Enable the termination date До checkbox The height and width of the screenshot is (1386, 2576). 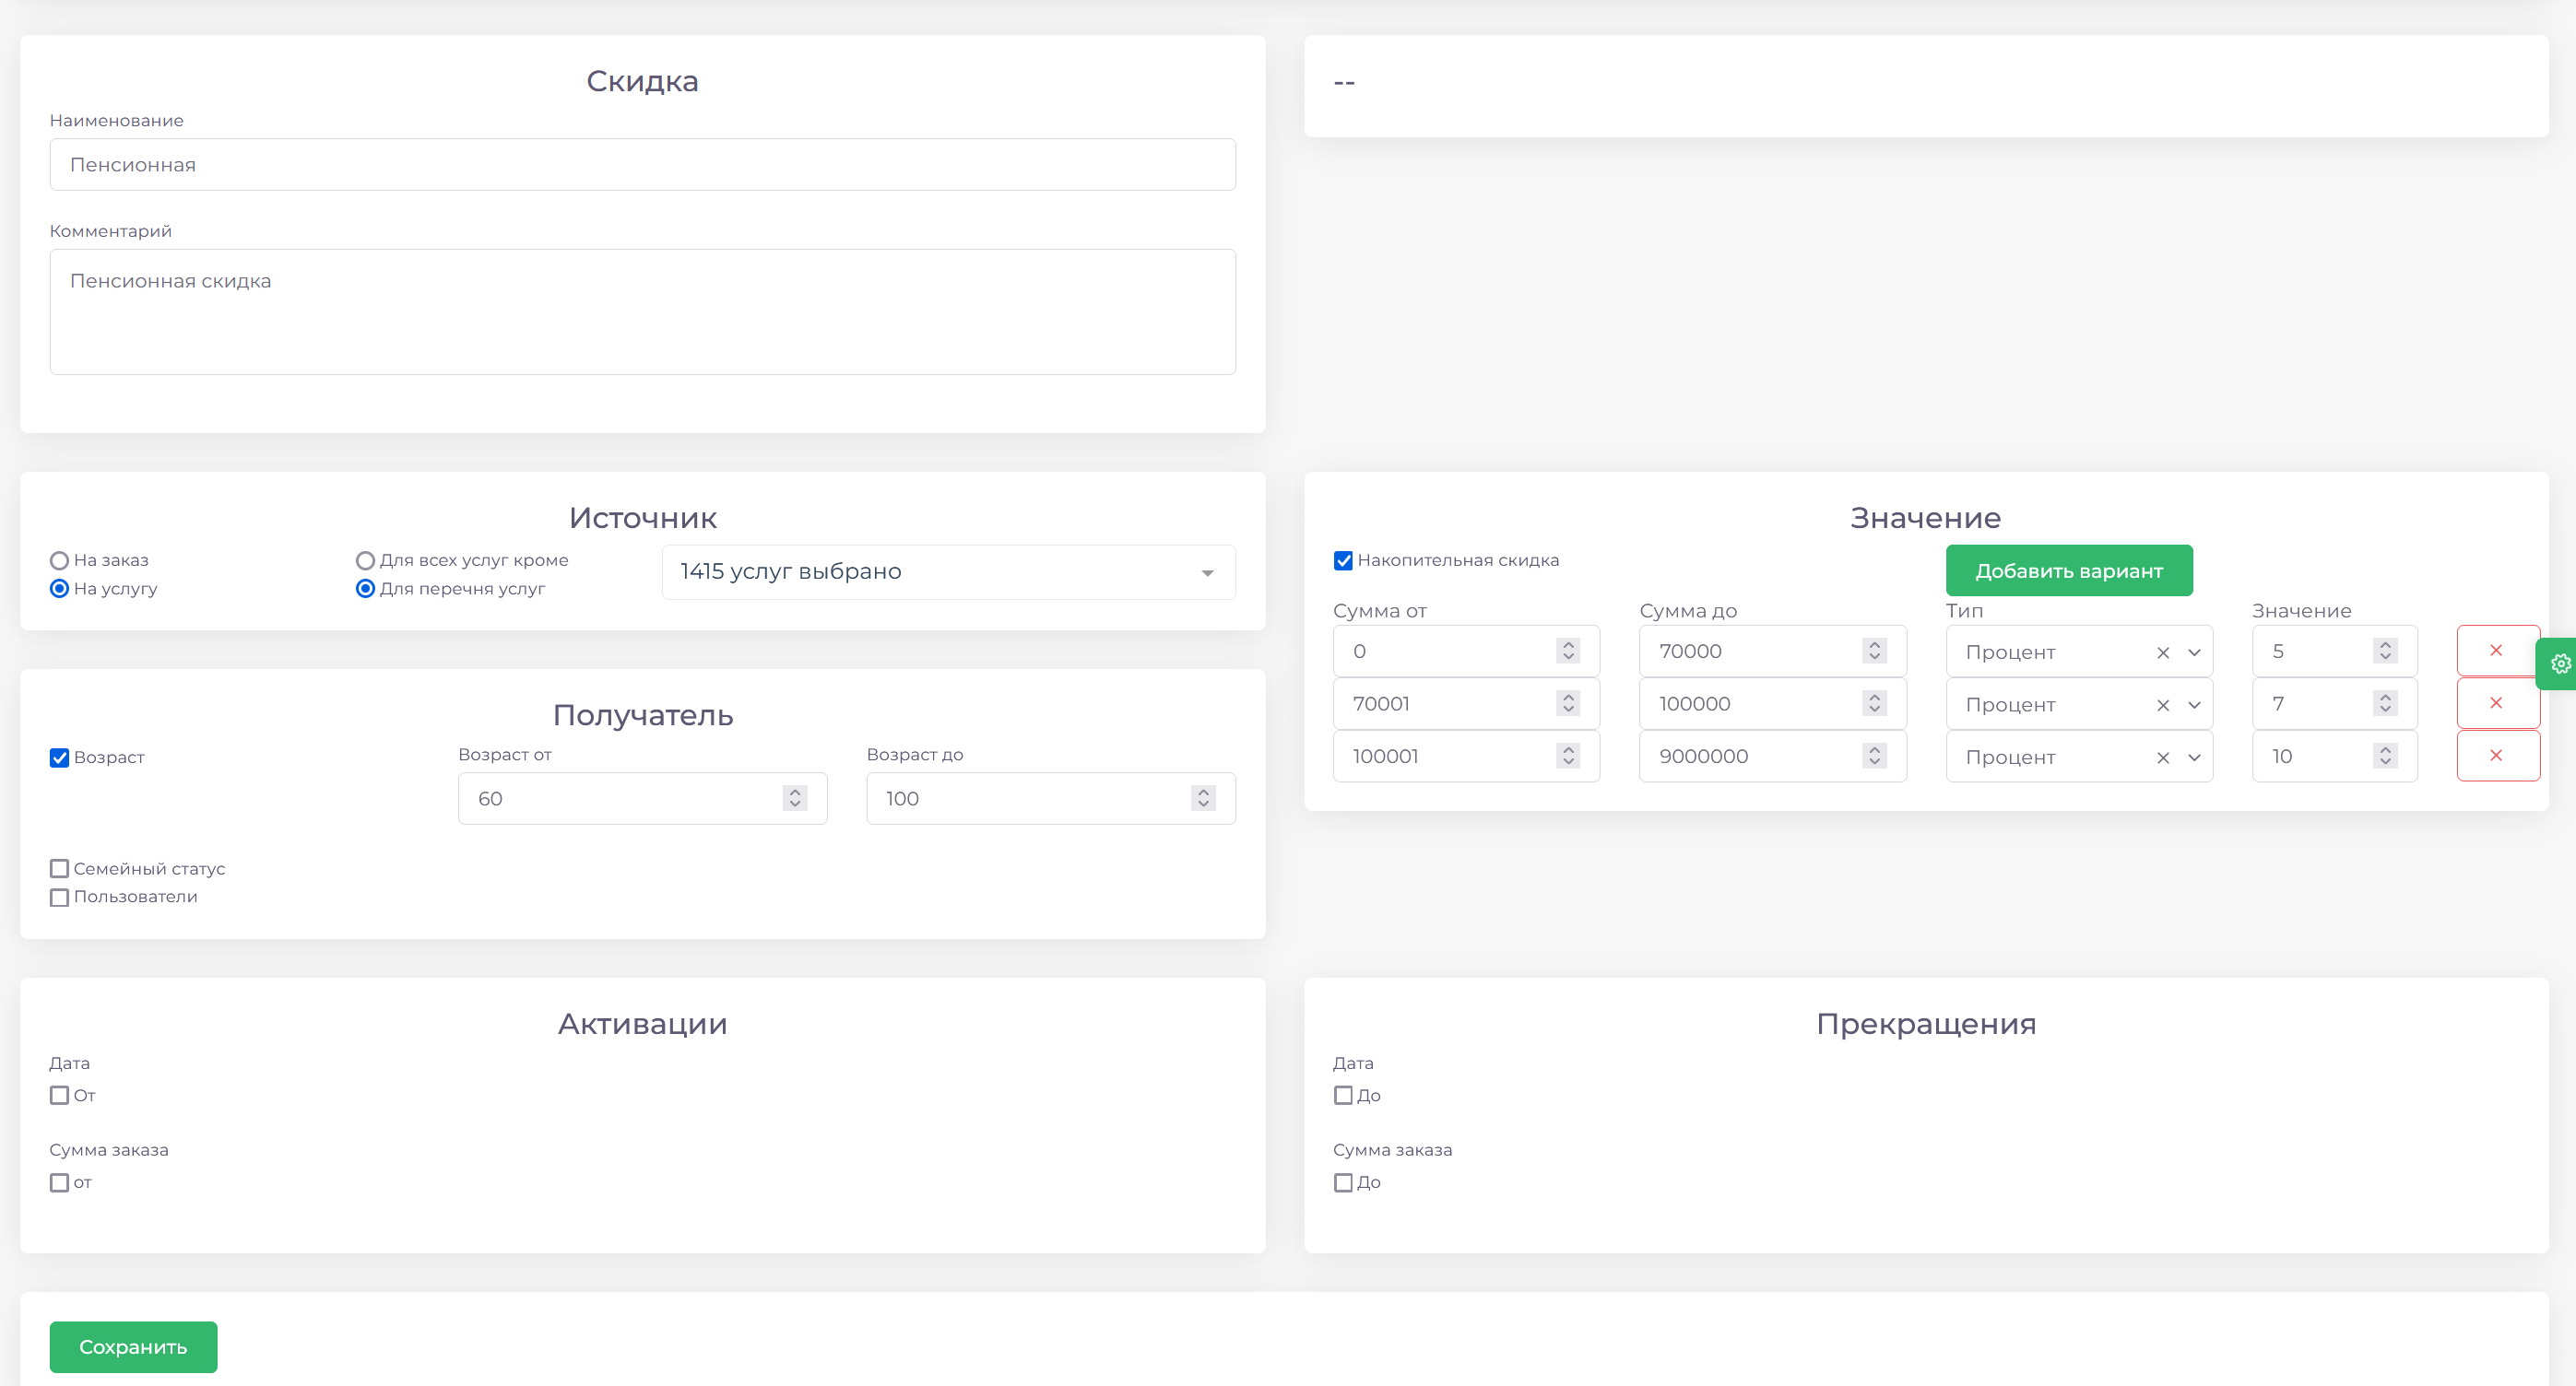(1343, 1095)
